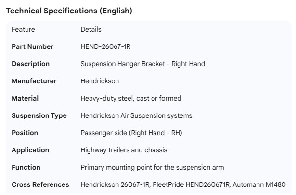Click the Passenger side position value
Image resolution: width=296 pixels, height=195 pixels.
[131, 133]
